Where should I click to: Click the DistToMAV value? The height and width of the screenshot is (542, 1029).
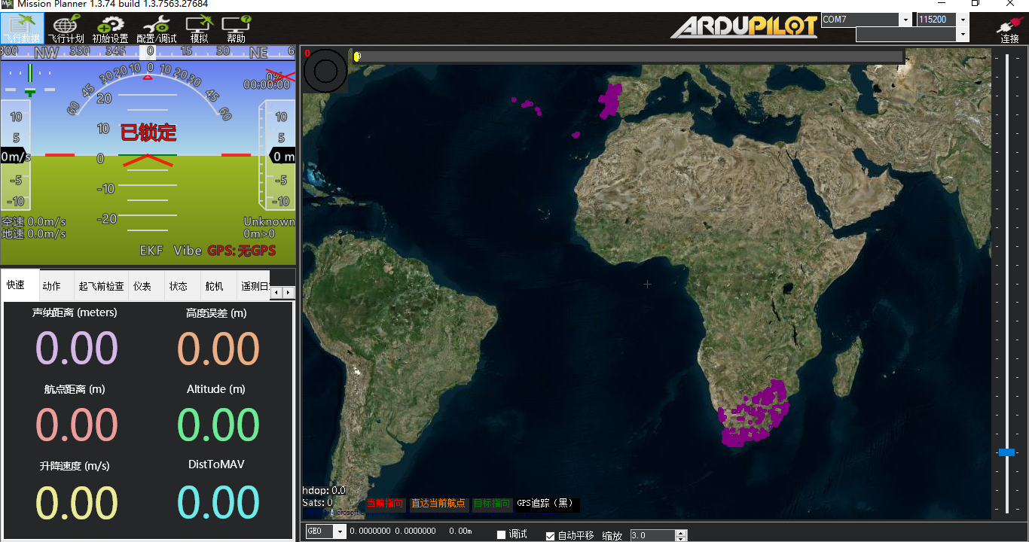218,503
